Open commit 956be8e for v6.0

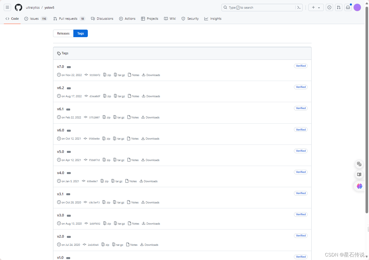(x=92, y=138)
